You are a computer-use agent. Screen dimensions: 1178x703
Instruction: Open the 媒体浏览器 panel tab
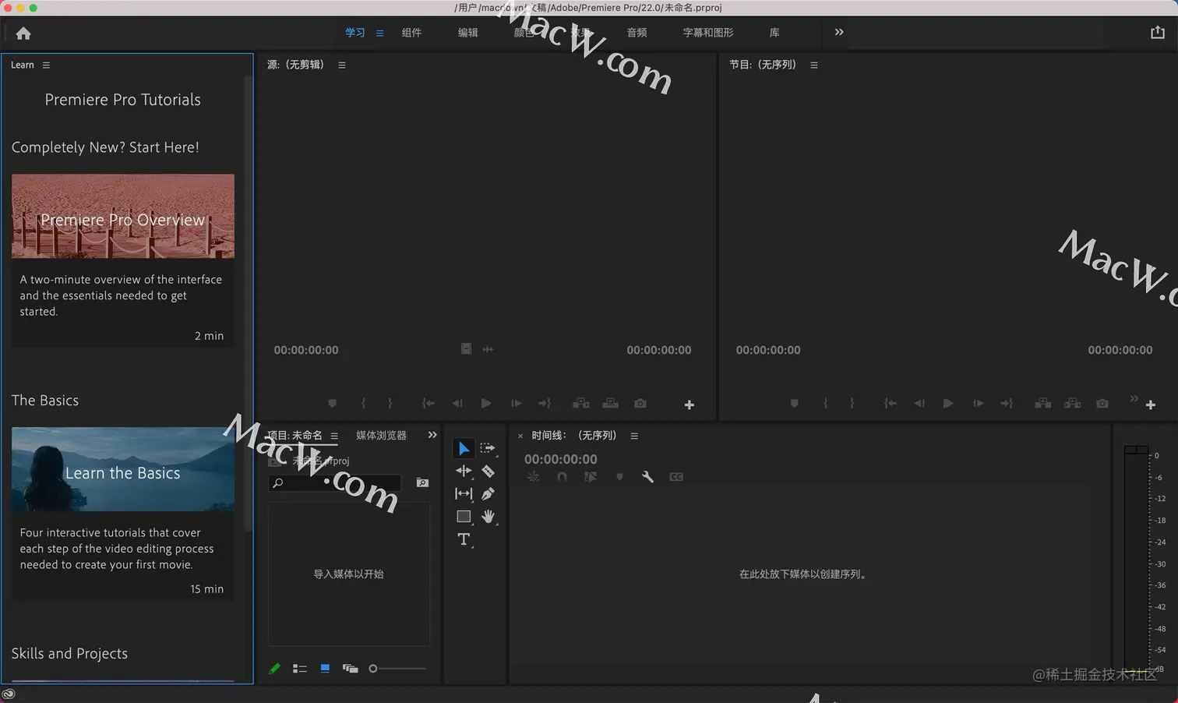(381, 436)
